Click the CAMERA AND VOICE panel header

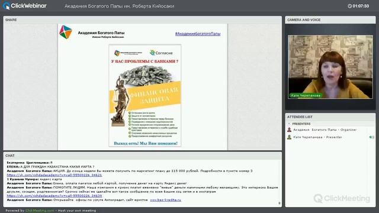point(330,20)
